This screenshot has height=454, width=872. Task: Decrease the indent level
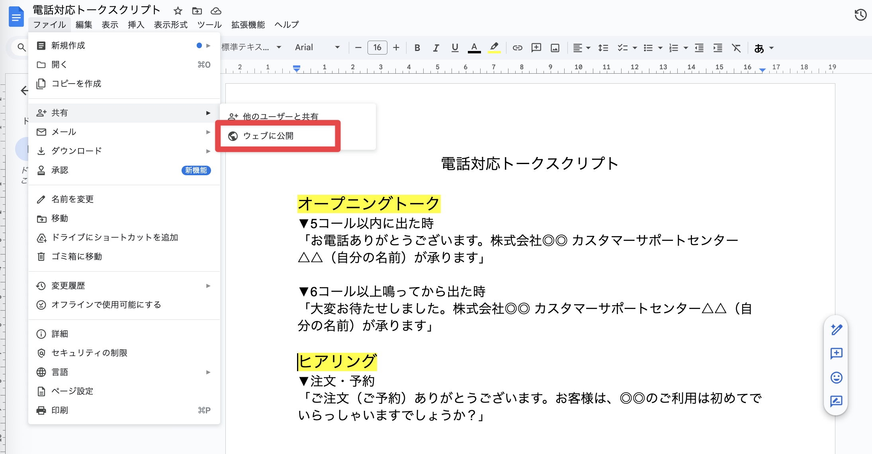tap(699, 48)
